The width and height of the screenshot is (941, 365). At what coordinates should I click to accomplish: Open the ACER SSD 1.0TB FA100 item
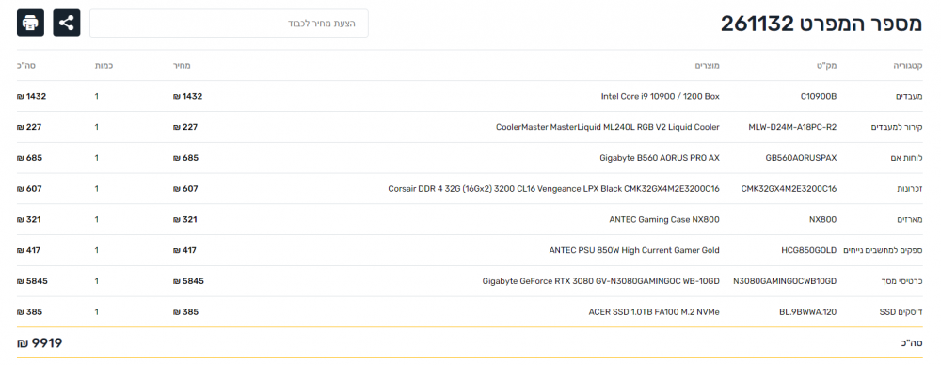tap(654, 312)
